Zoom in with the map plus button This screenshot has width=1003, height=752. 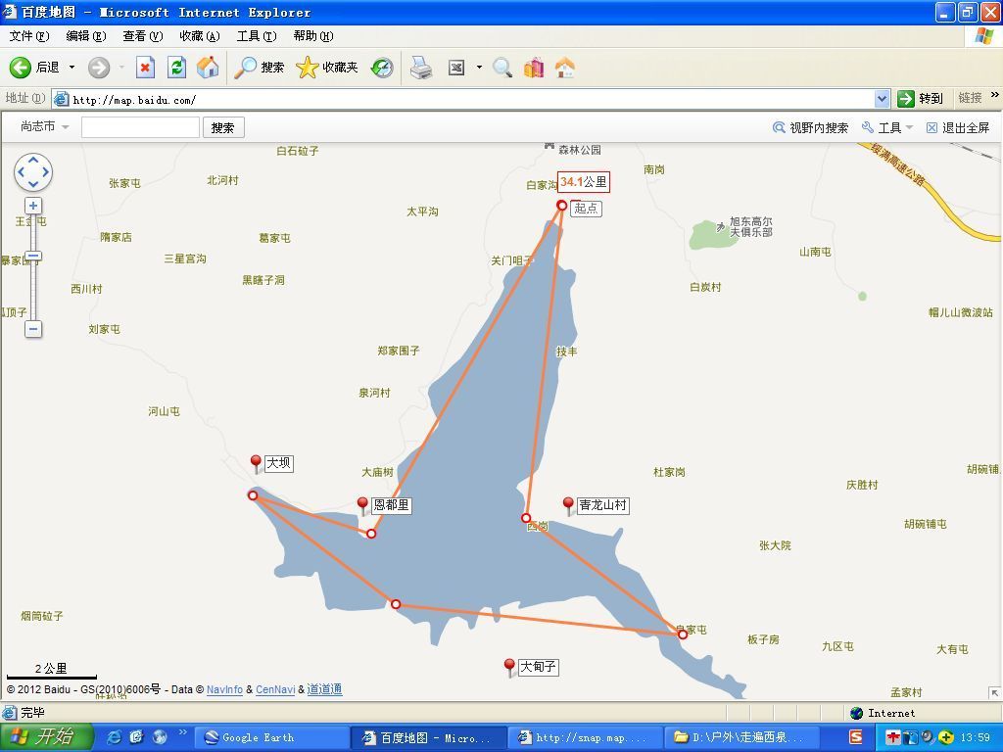pos(33,206)
